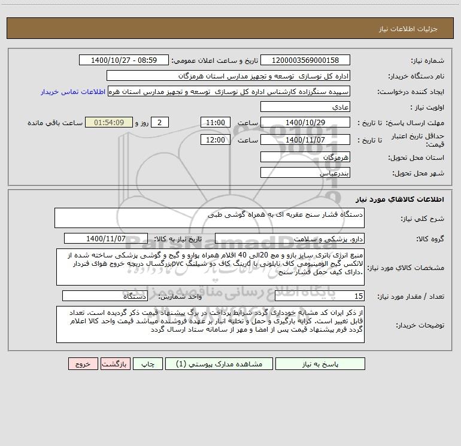Click the response deadline date 1400/10/29

(x=305, y=122)
